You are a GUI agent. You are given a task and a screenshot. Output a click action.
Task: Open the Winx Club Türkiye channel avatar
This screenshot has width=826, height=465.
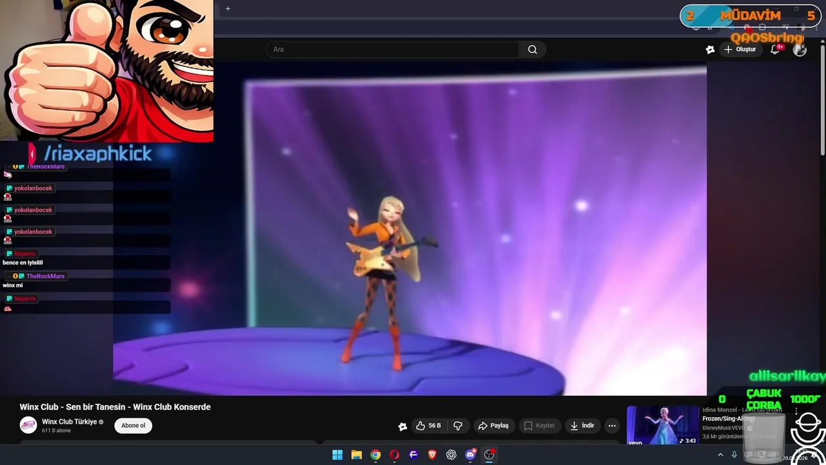28,425
